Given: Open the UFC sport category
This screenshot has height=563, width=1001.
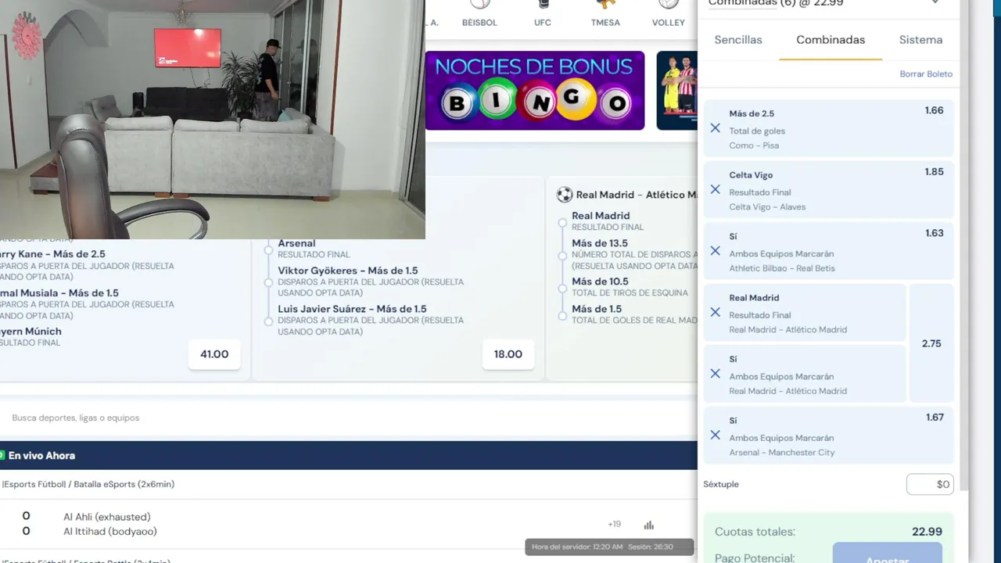Looking at the screenshot, I should pos(543,14).
